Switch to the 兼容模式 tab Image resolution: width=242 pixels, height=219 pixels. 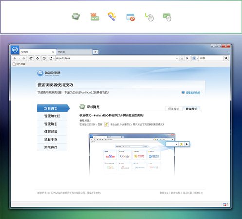[x=191, y=109]
